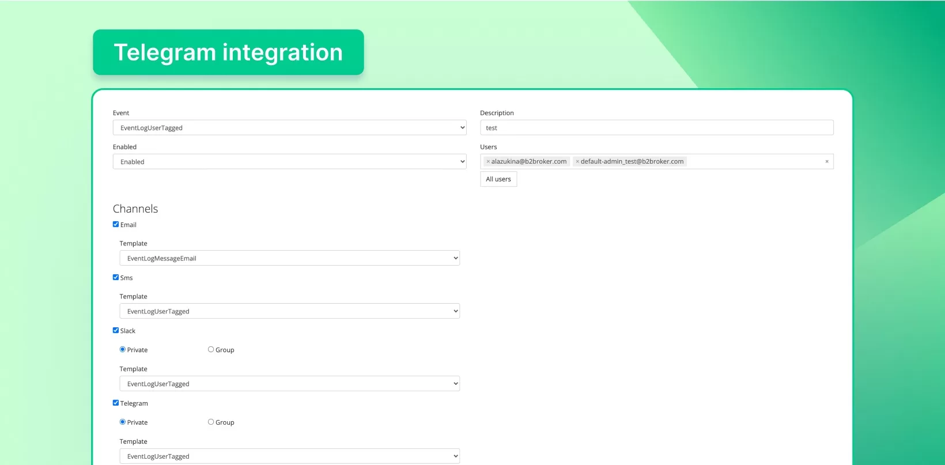The height and width of the screenshot is (465, 945).
Task: Open the Email Template dropdown EventLogMessageEmail
Action: pos(289,258)
